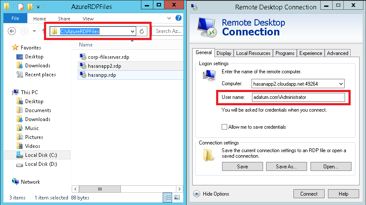
Task: Click the Refresh button beside address bar
Action: click(x=142, y=31)
